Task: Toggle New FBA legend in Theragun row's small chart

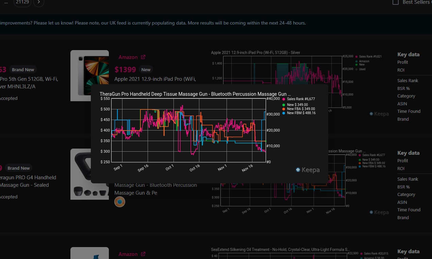Action: coord(371,163)
